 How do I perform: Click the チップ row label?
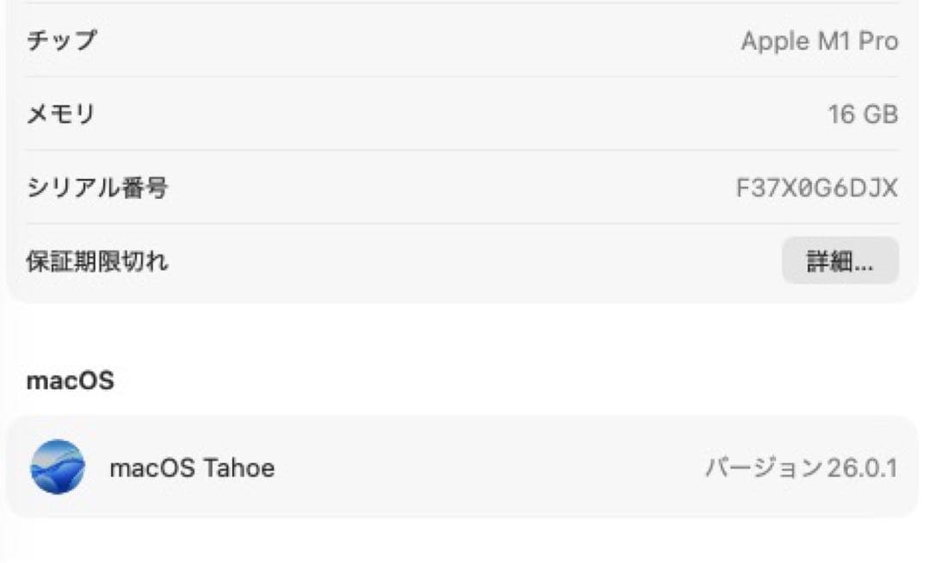click(63, 40)
